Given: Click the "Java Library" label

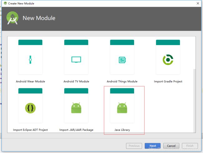Looking at the screenshot, I should click(x=122, y=130).
